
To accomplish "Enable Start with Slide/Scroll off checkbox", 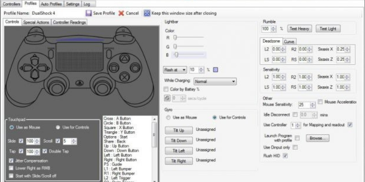I will coord(11,176).
